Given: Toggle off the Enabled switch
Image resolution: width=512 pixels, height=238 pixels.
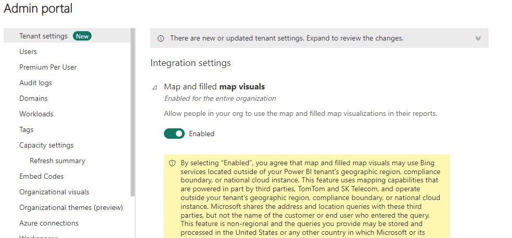Looking at the screenshot, I should click(x=174, y=134).
